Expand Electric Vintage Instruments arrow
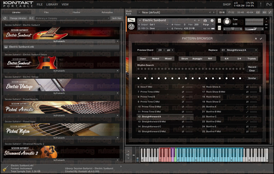The image size is (274, 174). click(x=117, y=93)
